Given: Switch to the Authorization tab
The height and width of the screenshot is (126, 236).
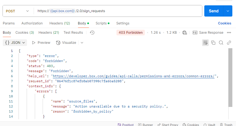Looking at the screenshot, I should click(x=32, y=23).
